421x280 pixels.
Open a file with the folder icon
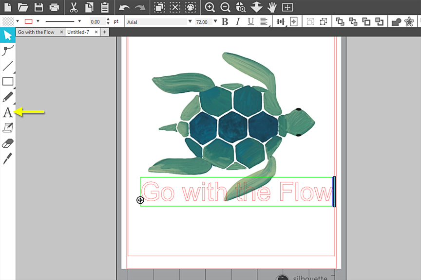pyautogui.click(x=23, y=7)
